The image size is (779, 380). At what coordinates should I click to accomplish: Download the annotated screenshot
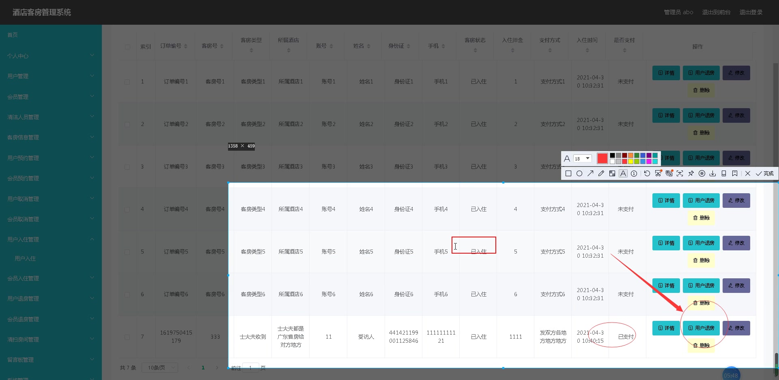713,173
